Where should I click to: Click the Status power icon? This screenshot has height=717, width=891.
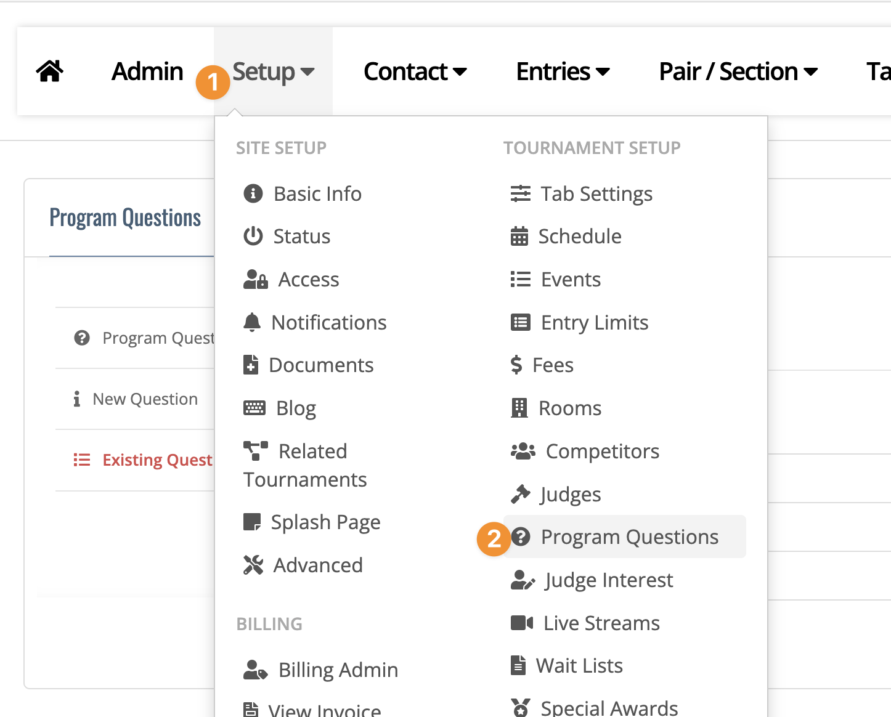(x=253, y=236)
